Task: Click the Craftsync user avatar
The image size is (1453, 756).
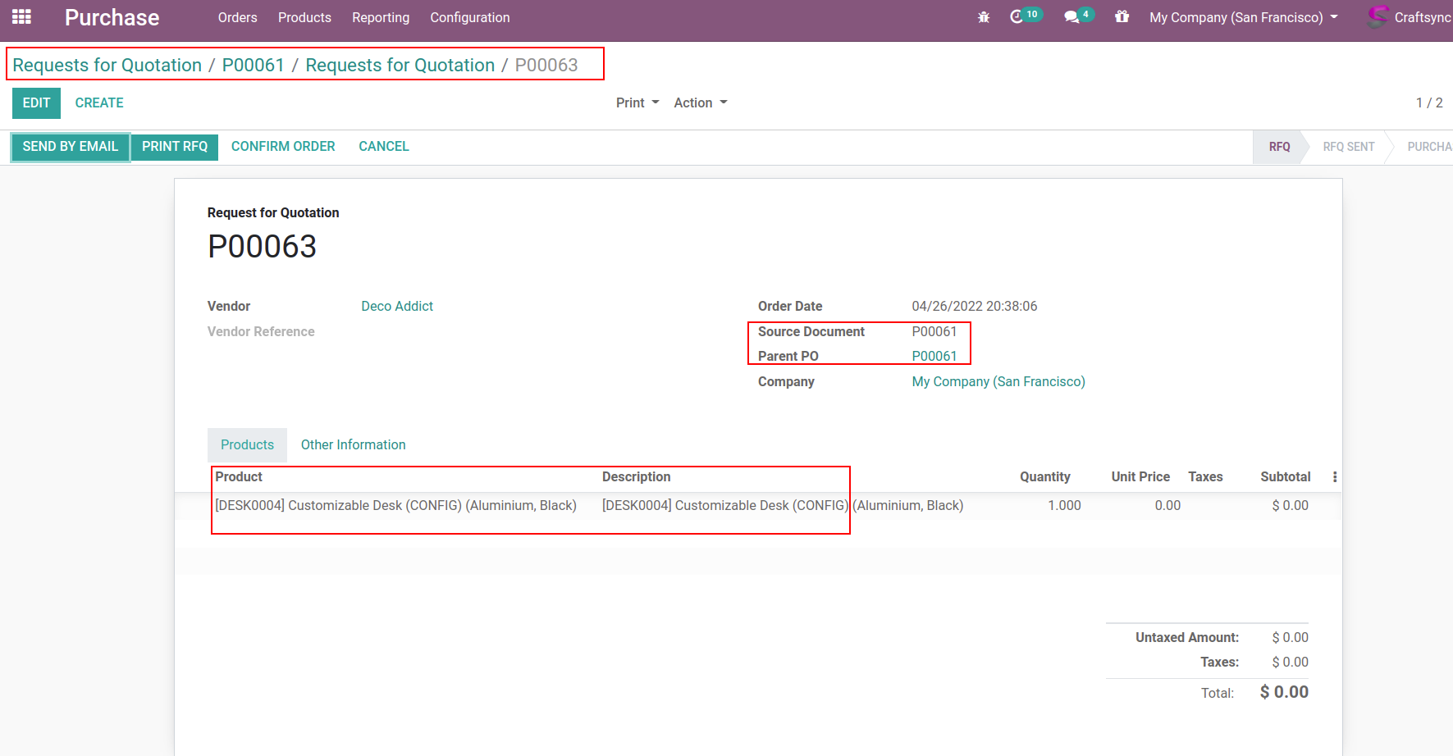Action: 1378,17
